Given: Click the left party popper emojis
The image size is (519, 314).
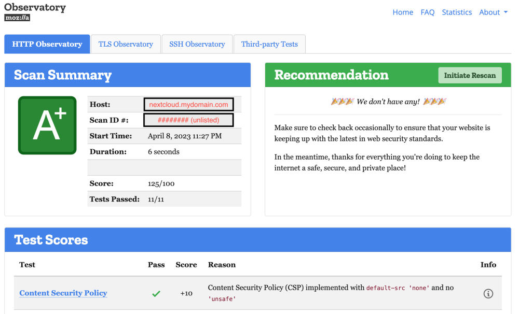Looking at the screenshot, I should (x=342, y=102).
